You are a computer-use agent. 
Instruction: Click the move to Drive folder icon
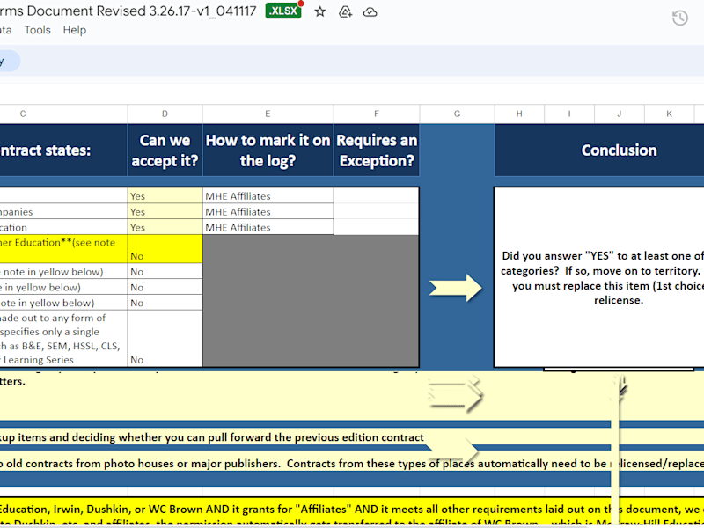pyautogui.click(x=345, y=11)
